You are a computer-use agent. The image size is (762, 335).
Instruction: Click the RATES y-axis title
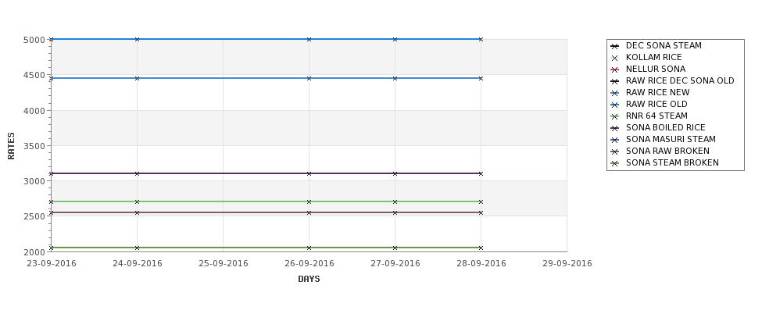(x=11, y=146)
